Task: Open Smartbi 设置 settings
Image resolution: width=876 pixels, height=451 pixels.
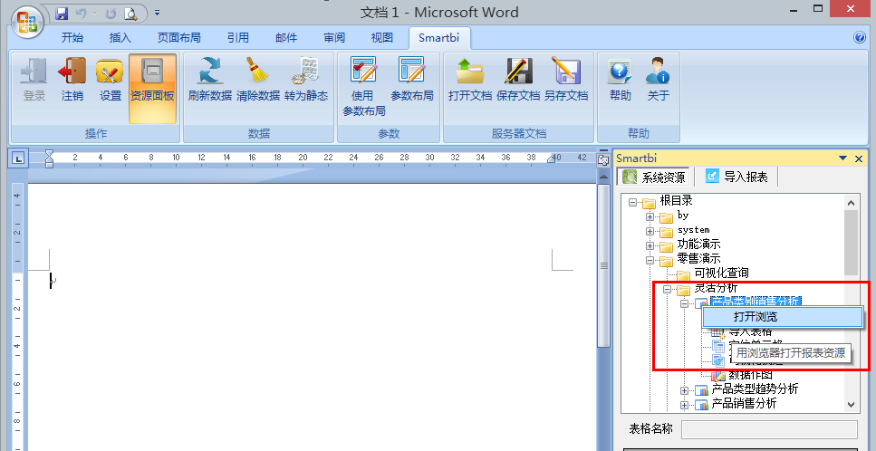Action: click(110, 71)
